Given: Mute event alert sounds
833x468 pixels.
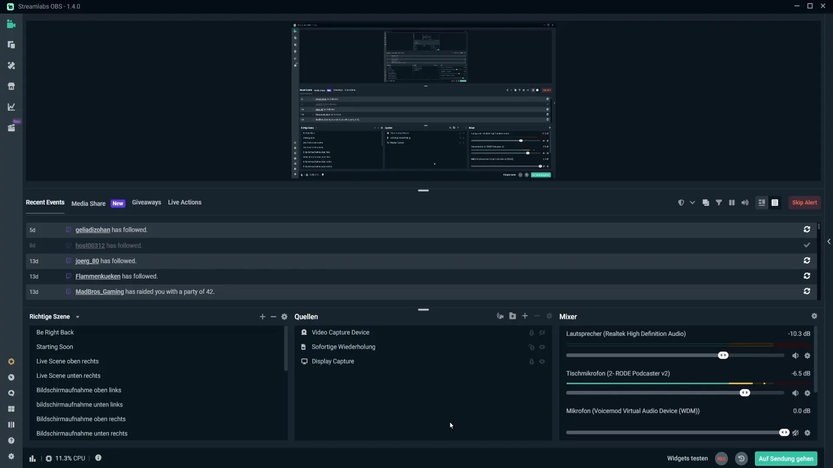Looking at the screenshot, I should (x=745, y=203).
